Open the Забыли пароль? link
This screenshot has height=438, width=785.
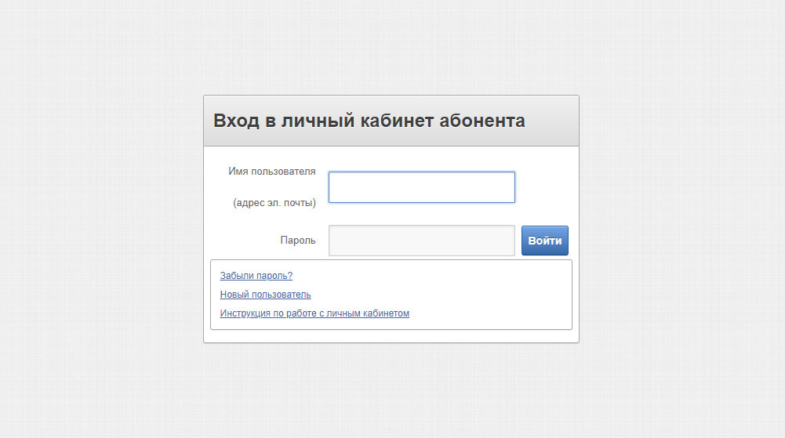click(x=256, y=276)
